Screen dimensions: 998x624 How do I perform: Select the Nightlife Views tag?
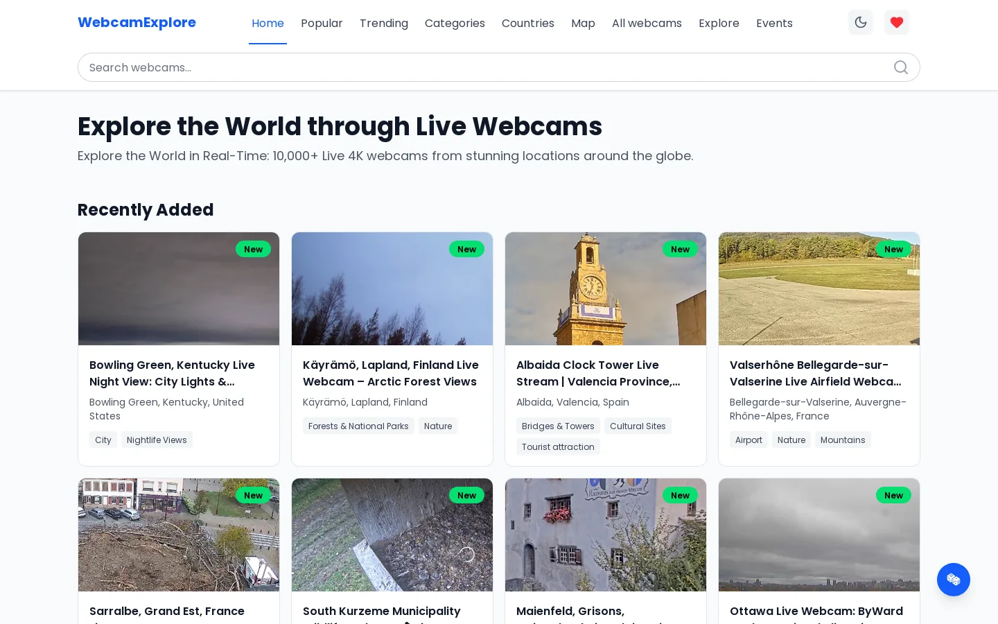157,440
